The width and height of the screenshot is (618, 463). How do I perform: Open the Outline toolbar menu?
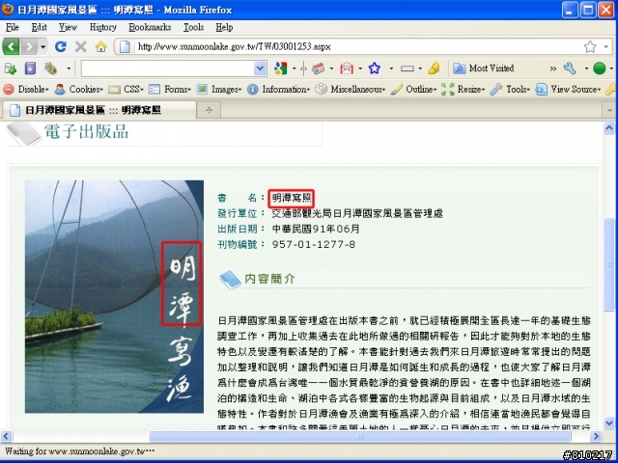(x=413, y=90)
